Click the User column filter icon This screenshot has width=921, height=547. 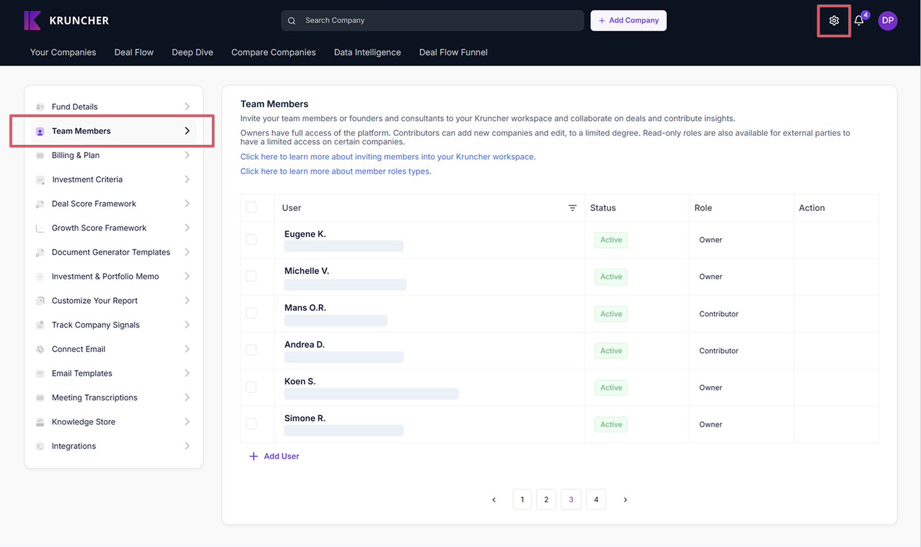[572, 208]
